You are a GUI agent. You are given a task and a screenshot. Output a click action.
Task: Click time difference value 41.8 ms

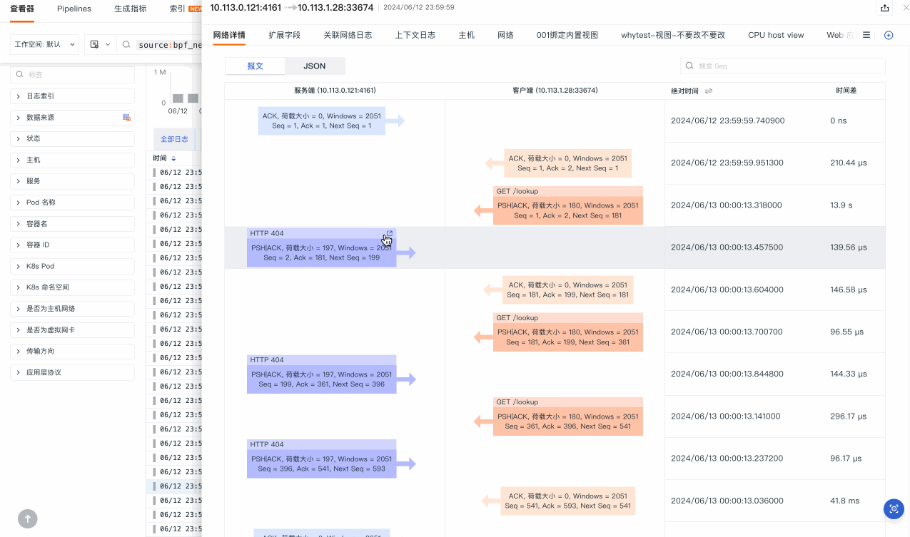click(x=844, y=501)
